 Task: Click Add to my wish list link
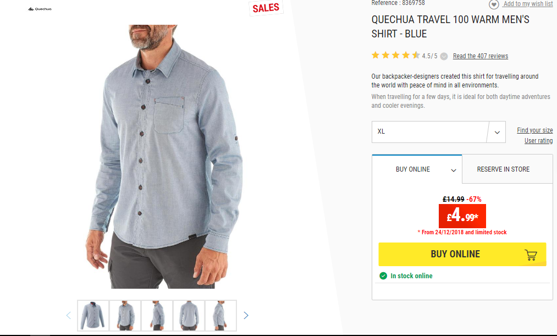coord(528,4)
